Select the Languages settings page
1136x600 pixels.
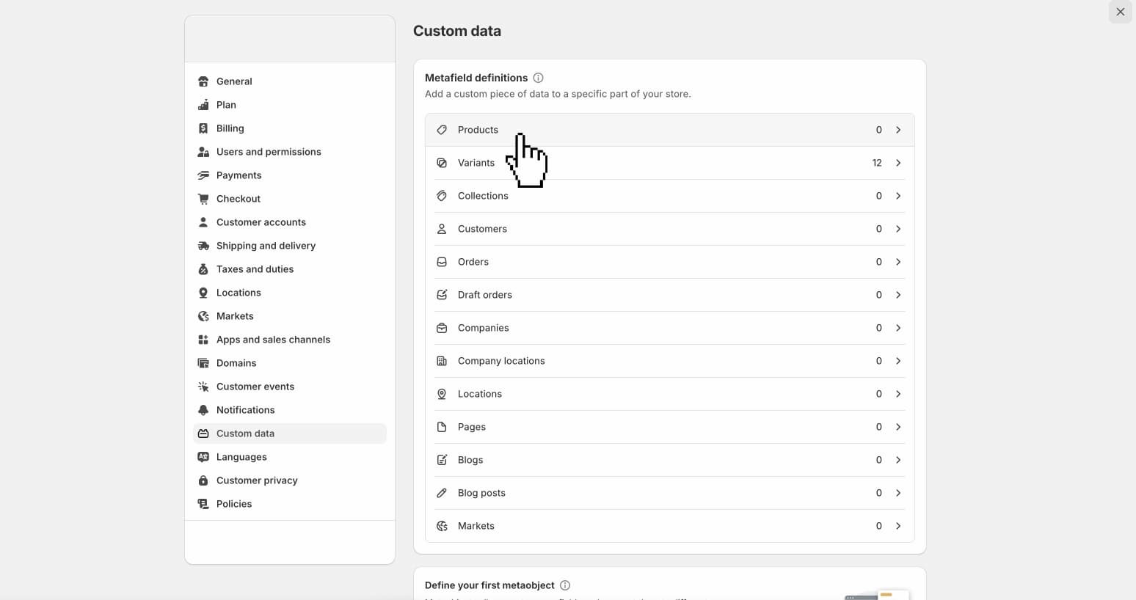click(241, 457)
